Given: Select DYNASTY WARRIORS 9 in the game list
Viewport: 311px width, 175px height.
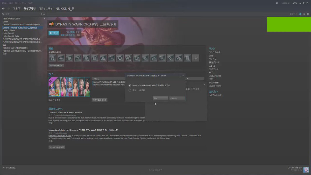Looking at the screenshot, I should pos(22,27).
